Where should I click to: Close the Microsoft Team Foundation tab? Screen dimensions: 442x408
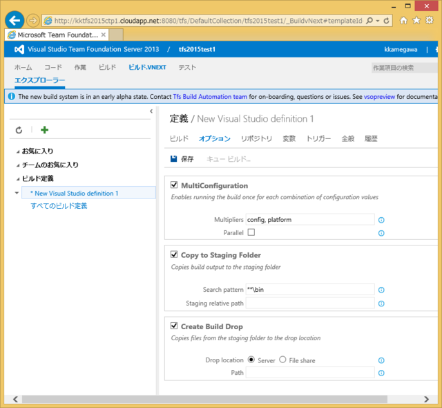[x=104, y=35]
